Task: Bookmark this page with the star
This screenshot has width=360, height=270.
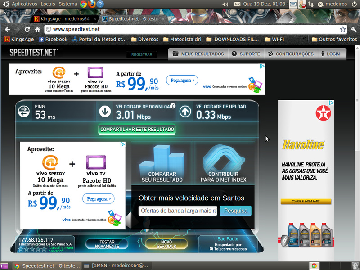Action: click(343, 29)
